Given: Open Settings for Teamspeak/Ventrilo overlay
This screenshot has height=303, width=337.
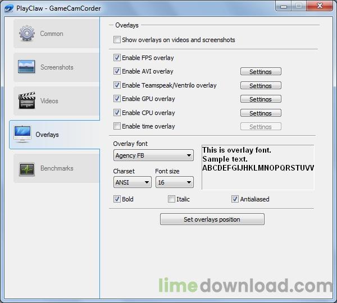Looking at the screenshot, I should [x=261, y=85].
